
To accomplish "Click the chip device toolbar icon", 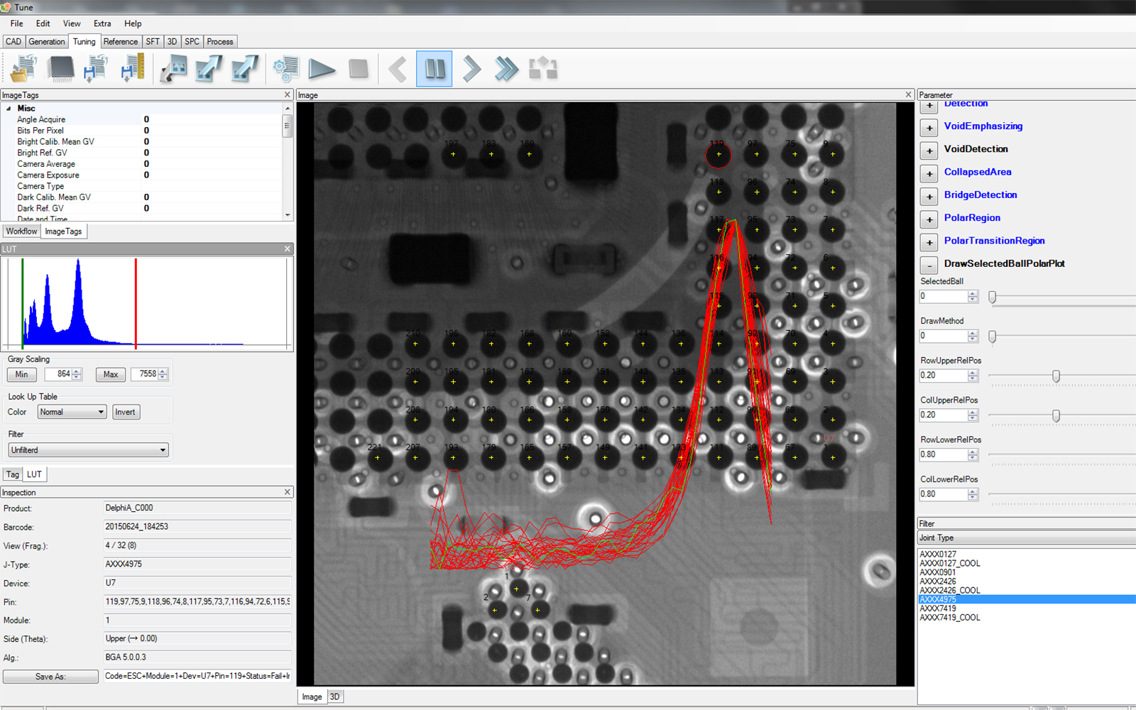I will (61, 69).
